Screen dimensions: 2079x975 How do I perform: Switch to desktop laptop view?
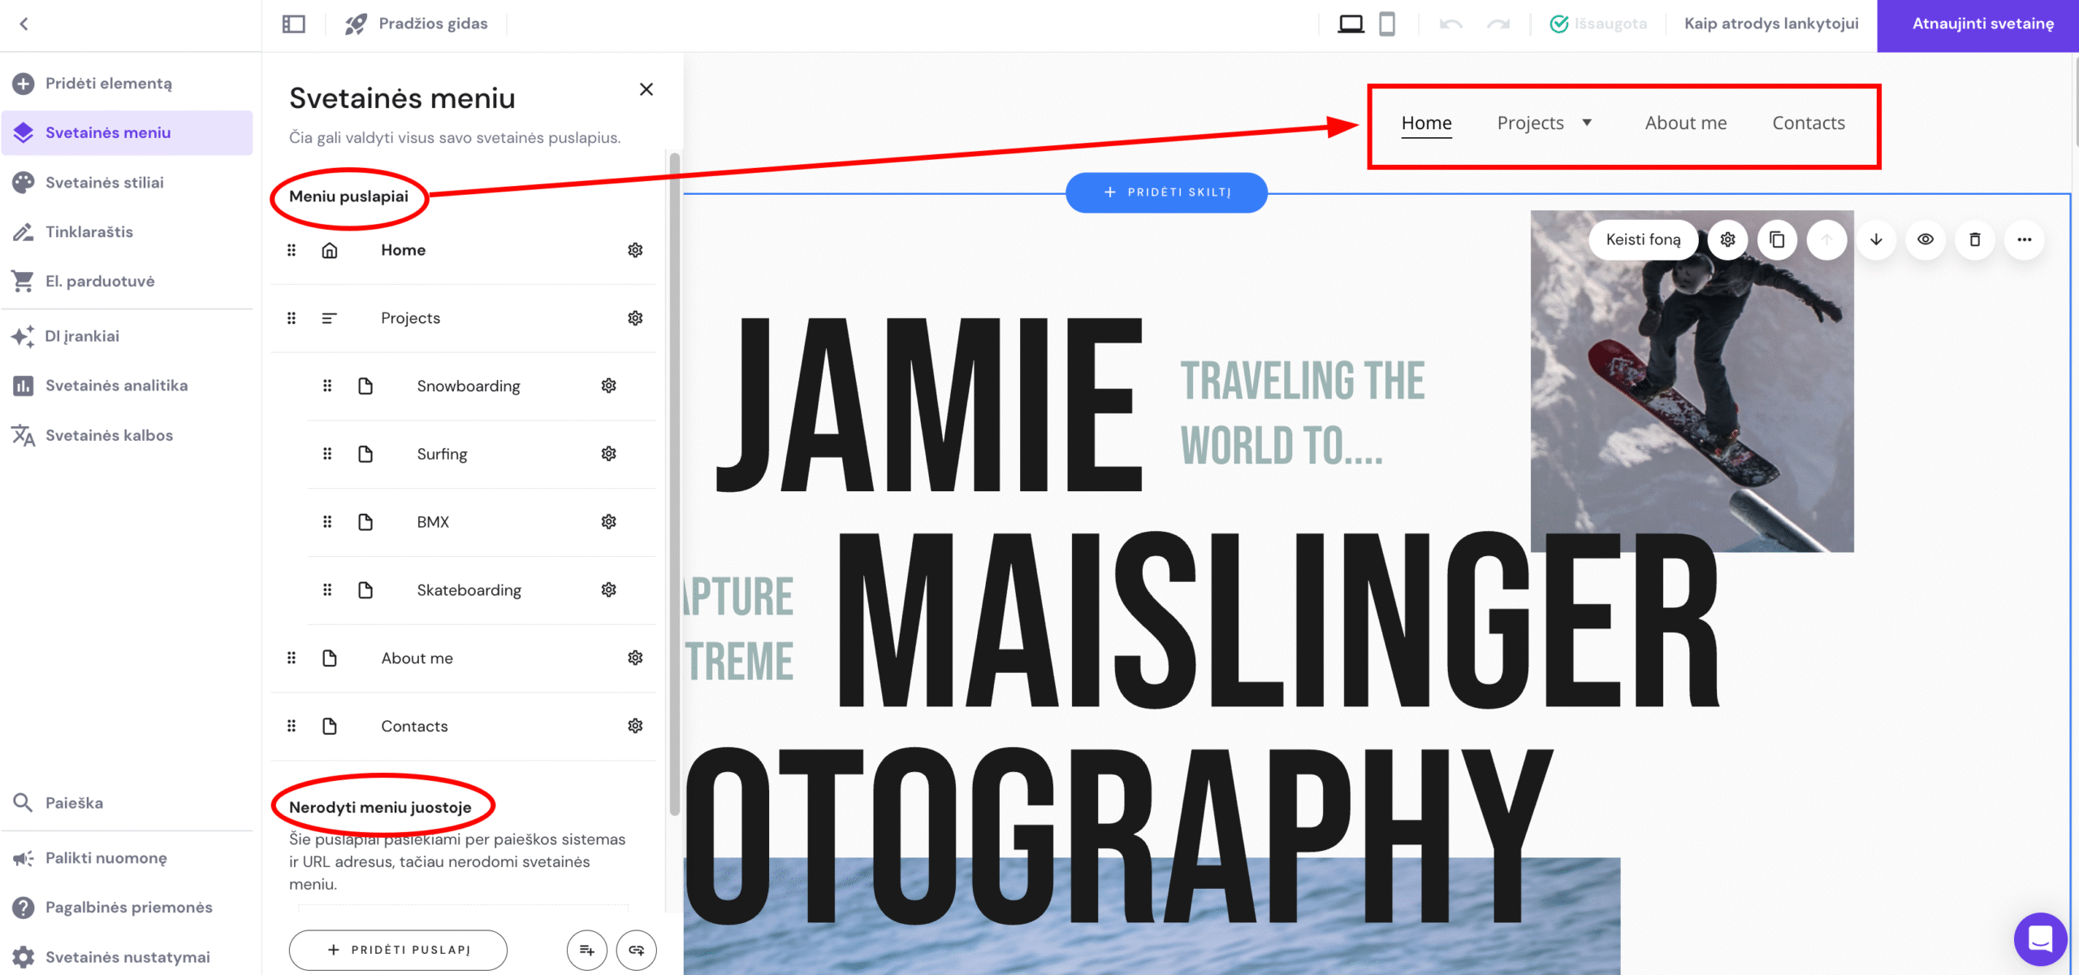pyautogui.click(x=1351, y=24)
